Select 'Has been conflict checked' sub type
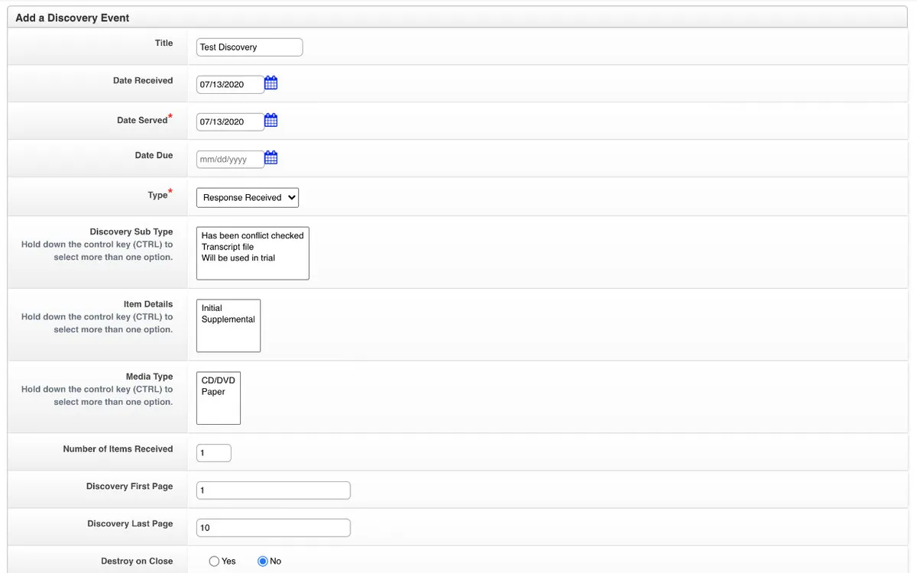The width and height of the screenshot is (917, 573). 252,235
